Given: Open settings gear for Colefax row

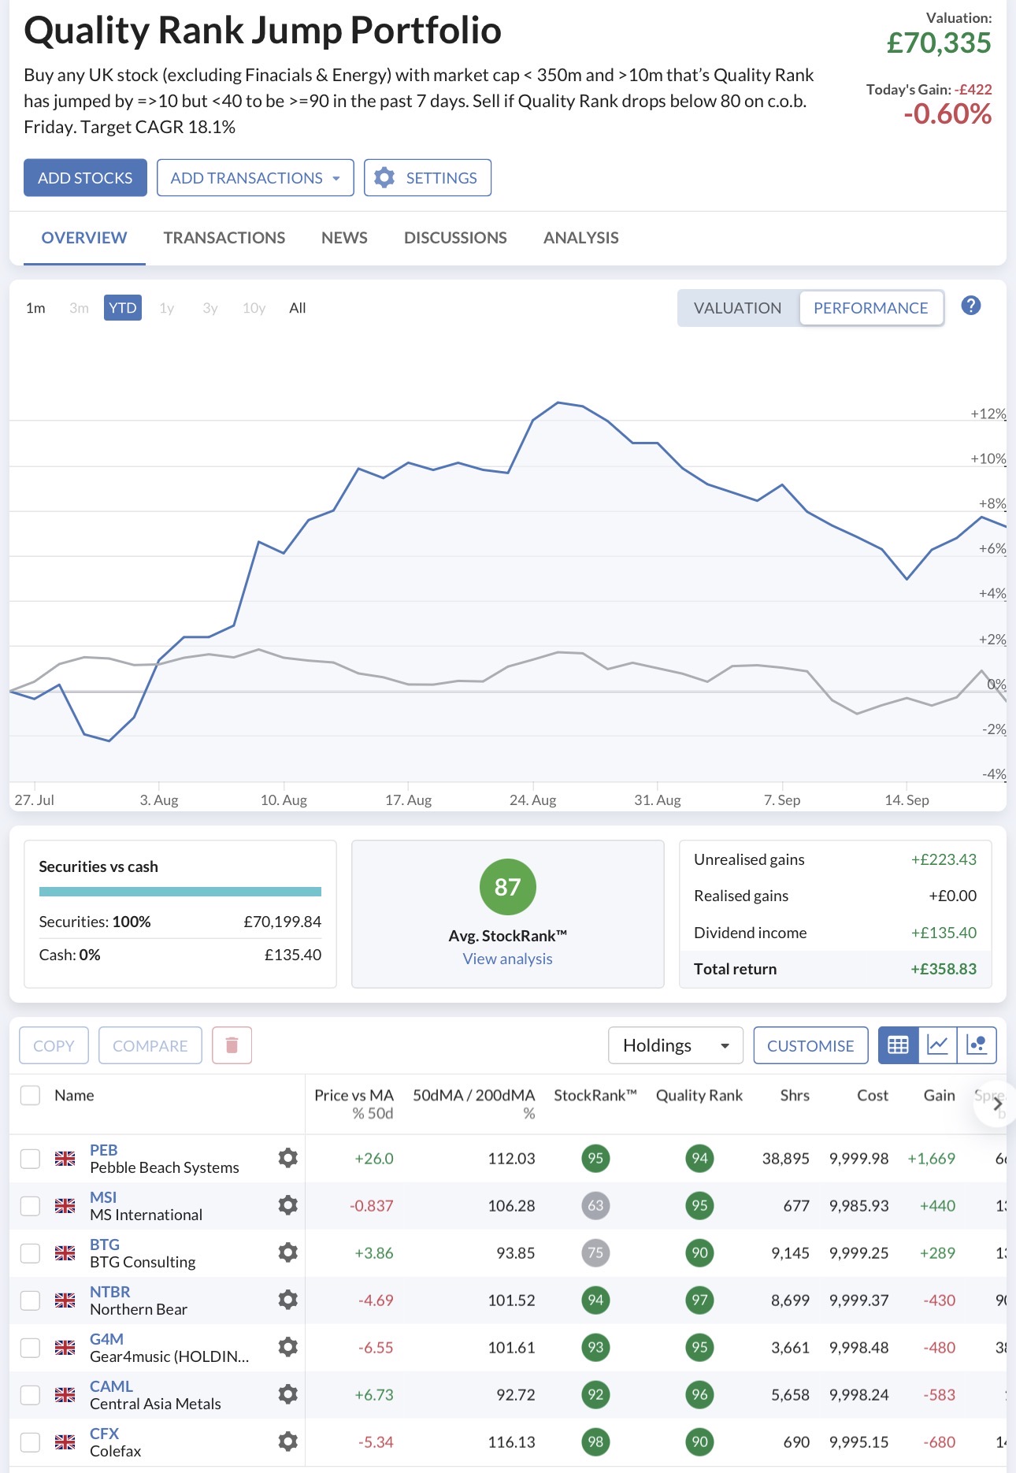Looking at the screenshot, I should pyautogui.click(x=288, y=1441).
